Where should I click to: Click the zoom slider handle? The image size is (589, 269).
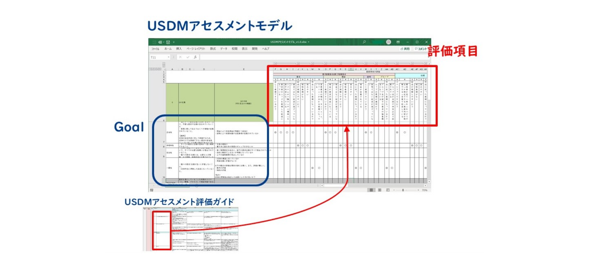coord(403,190)
